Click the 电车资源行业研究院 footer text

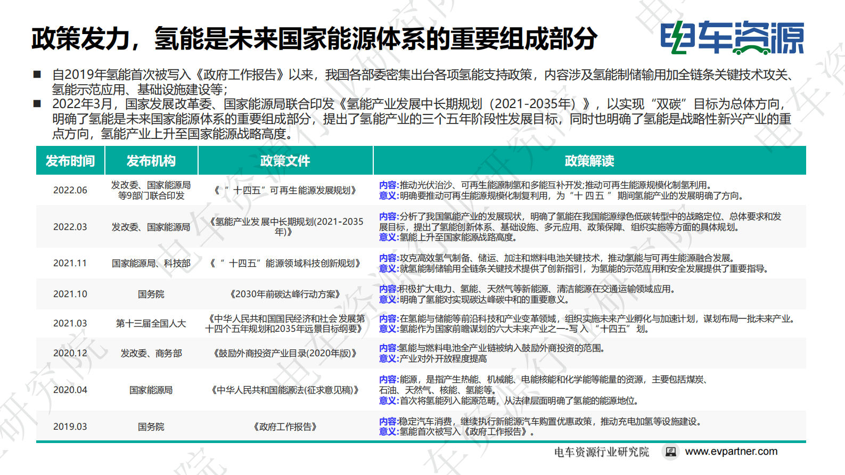[x=602, y=452]
